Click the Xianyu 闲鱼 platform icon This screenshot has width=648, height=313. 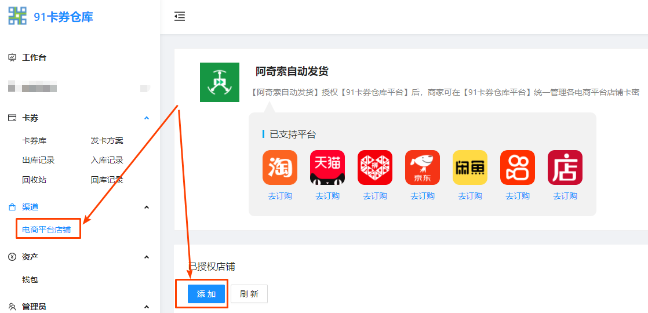(x=470, y=168)
